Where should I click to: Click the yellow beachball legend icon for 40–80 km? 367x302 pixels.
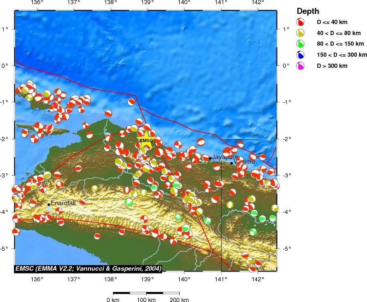(300, 33)
